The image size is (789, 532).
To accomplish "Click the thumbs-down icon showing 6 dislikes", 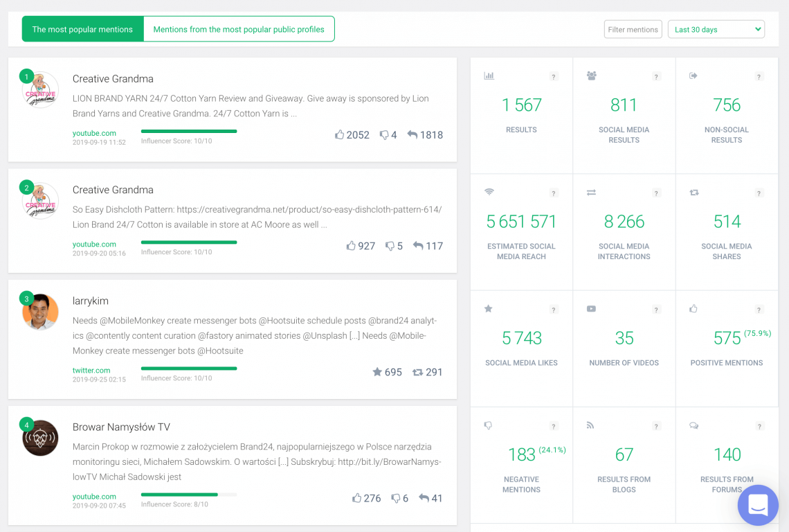I will point(396,498).
